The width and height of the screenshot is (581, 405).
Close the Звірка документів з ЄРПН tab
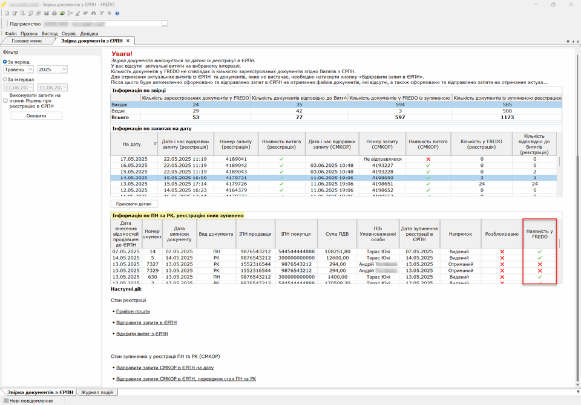(128, 40)
